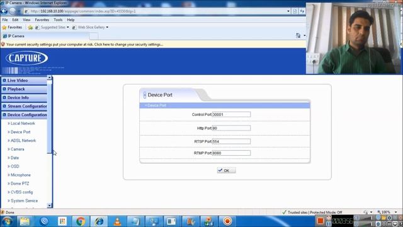Open Microphone settings in sidebar

coord(21,175)
